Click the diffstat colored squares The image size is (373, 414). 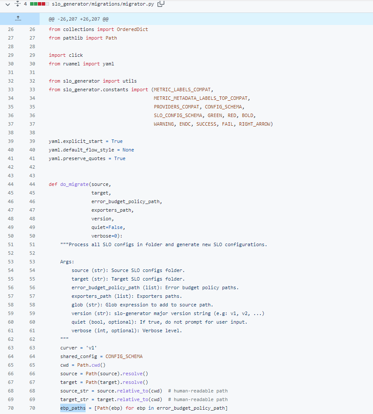click(x=41, y=4)
